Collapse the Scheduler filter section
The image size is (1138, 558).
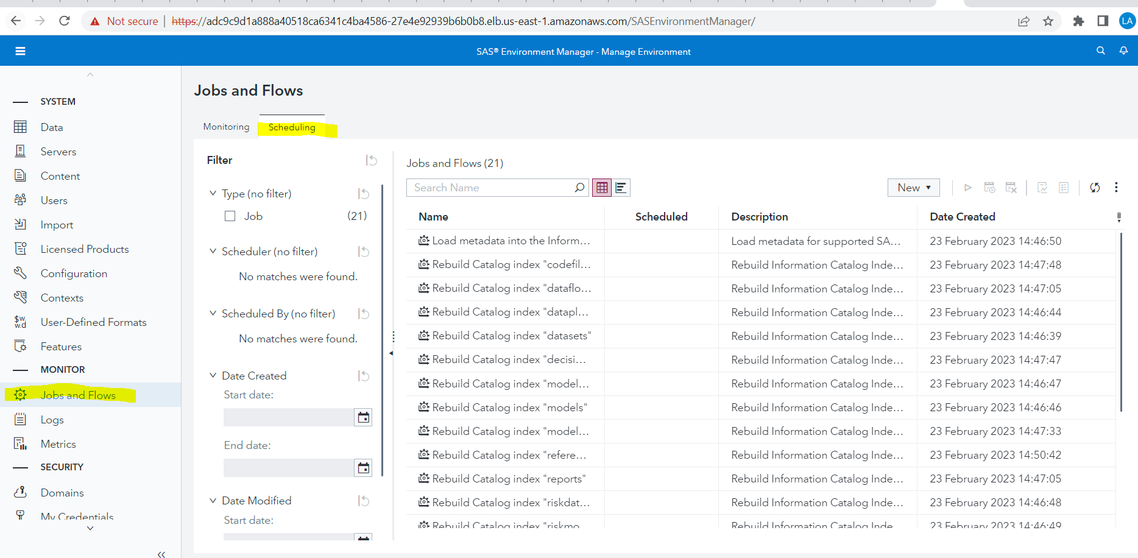coord(213,251)
